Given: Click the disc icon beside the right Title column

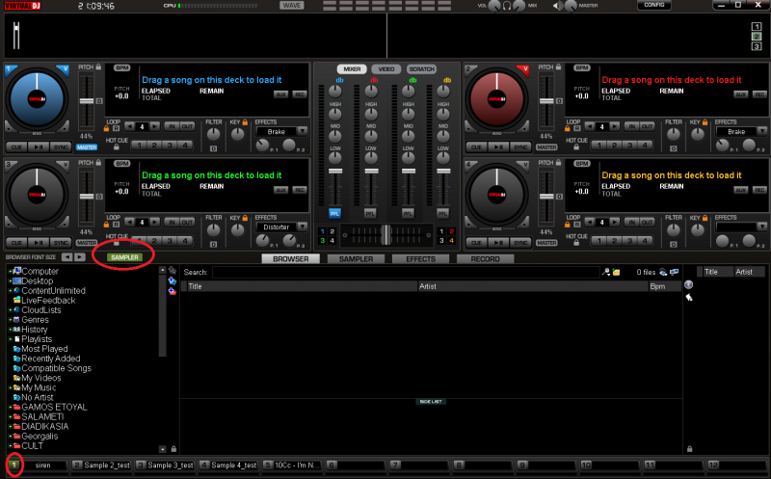Looking at the screenshot, I should coord(688,284).
